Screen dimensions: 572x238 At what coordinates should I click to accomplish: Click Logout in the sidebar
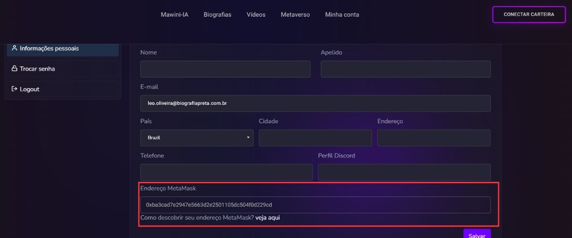click(x=63, y=89)
